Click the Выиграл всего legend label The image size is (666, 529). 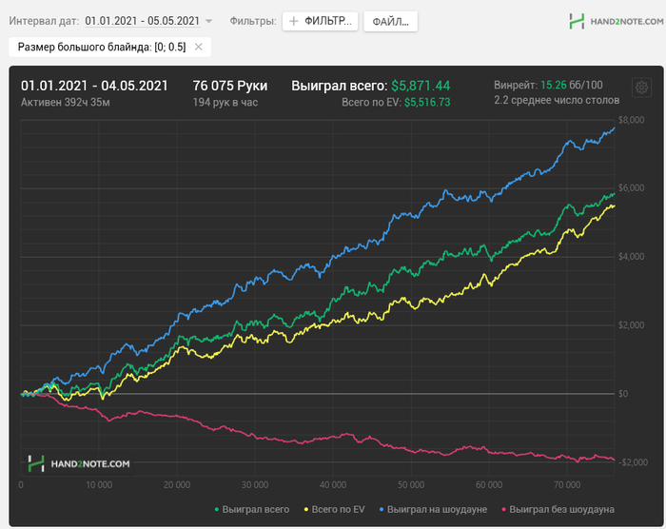point(256,509)
